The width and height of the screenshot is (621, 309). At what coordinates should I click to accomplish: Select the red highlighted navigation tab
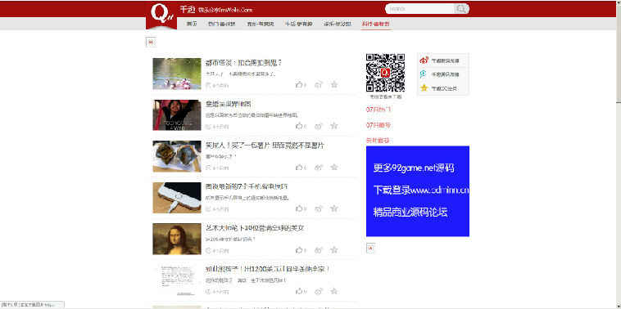pyautogui.click(x=375, y=24)
